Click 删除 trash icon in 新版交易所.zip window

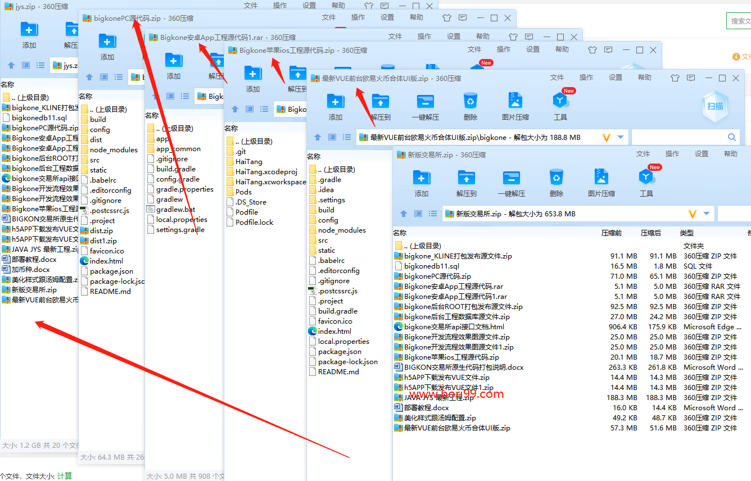[x=557, y=178]
